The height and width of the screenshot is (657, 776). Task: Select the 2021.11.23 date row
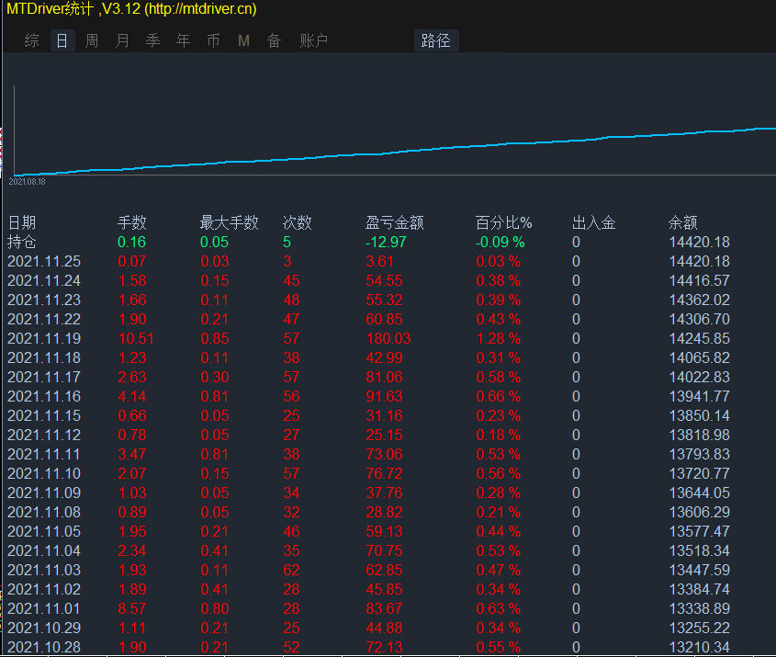(44, 300)
